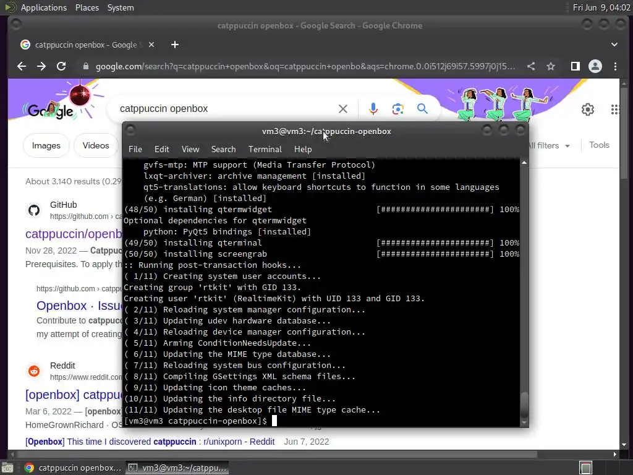Viewport: 633px width, 475px height.
Task: Switch to Chrome in taskbar
Action: coord(73,468)
